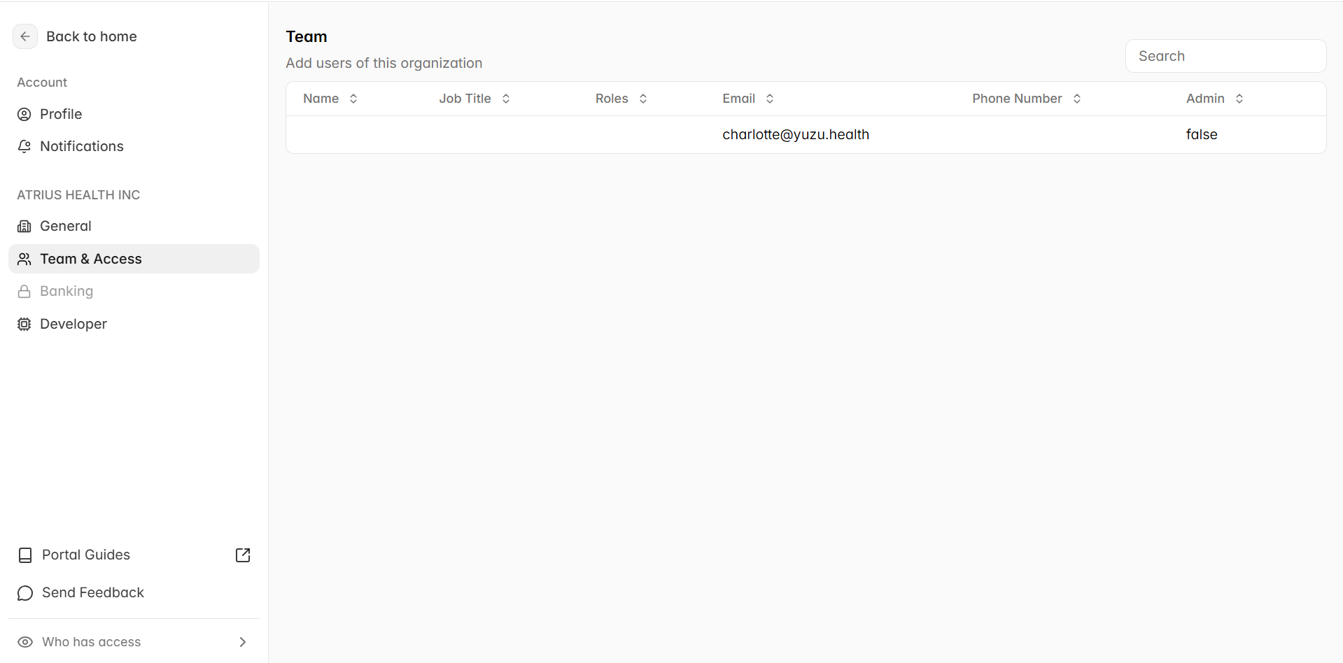Click the eye icon beside Who has access
Image resolution: width=1343 pixels, height=663 pixels.
[x=25, y=642]
